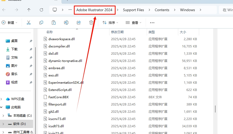
Task: Select 此电脑 in the sidebar
Action: point(16,107)
